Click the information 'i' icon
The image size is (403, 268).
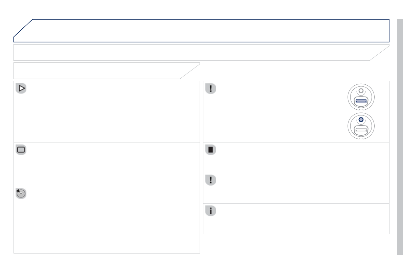point(211,211)
